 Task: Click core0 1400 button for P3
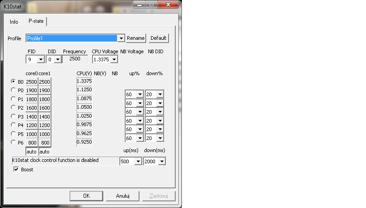(32, 117)
